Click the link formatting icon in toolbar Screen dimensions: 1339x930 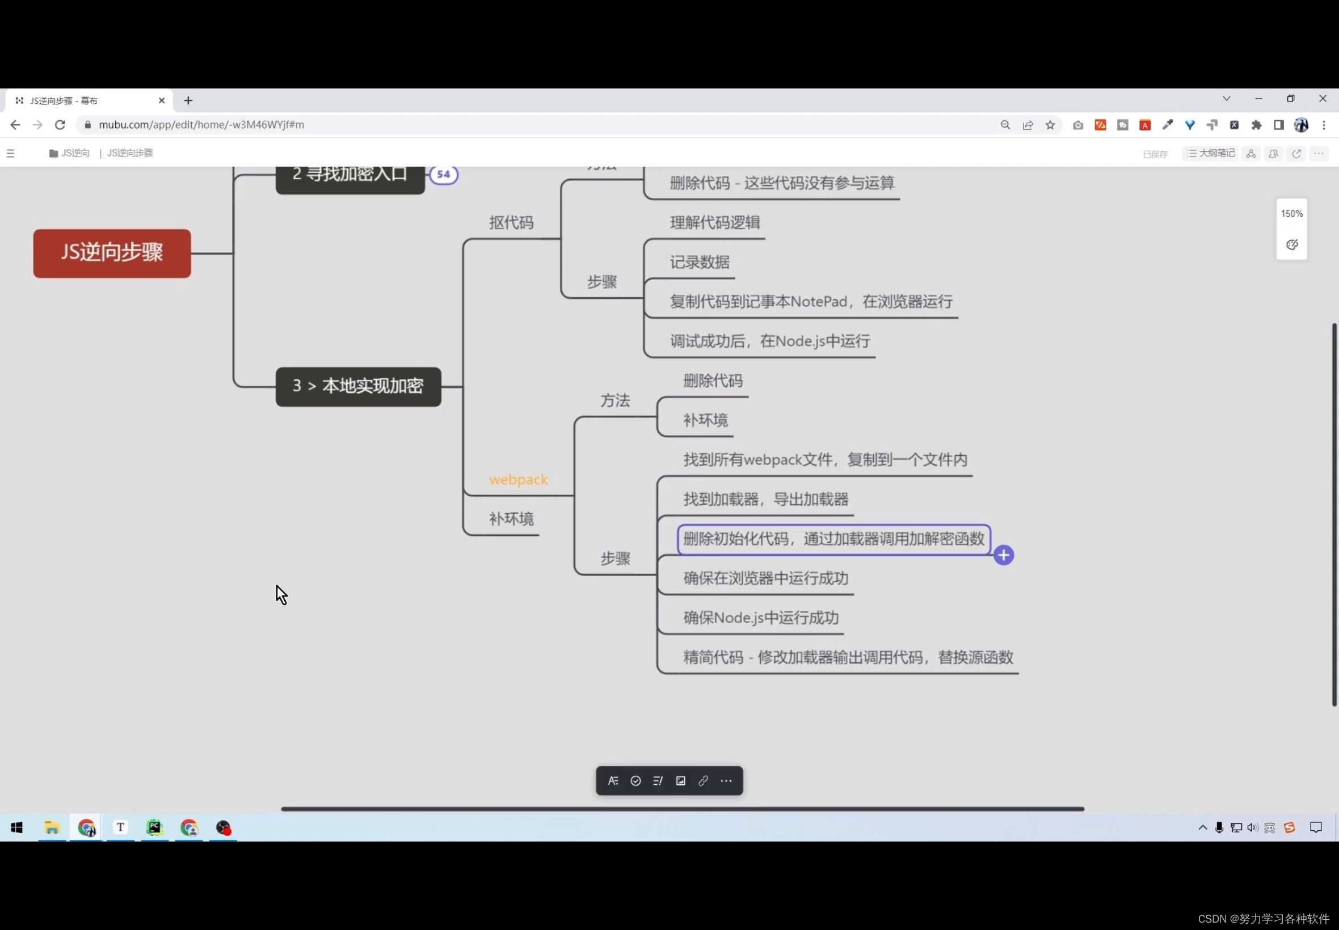point(703,781)
